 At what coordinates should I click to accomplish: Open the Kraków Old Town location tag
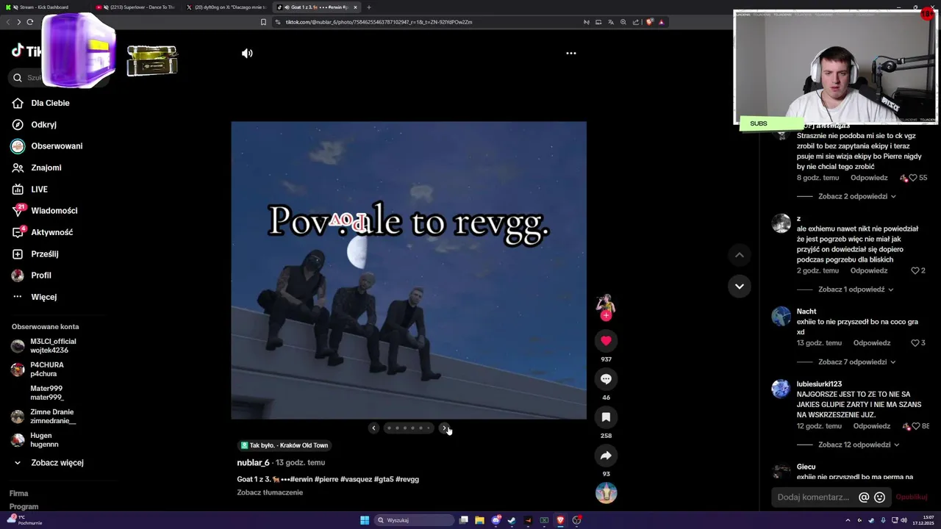(285, 445)
